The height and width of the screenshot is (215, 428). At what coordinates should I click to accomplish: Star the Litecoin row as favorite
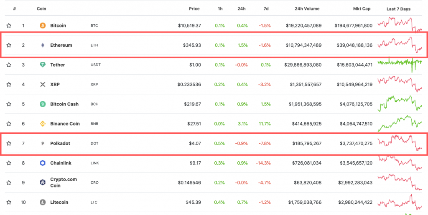[9, 202]
